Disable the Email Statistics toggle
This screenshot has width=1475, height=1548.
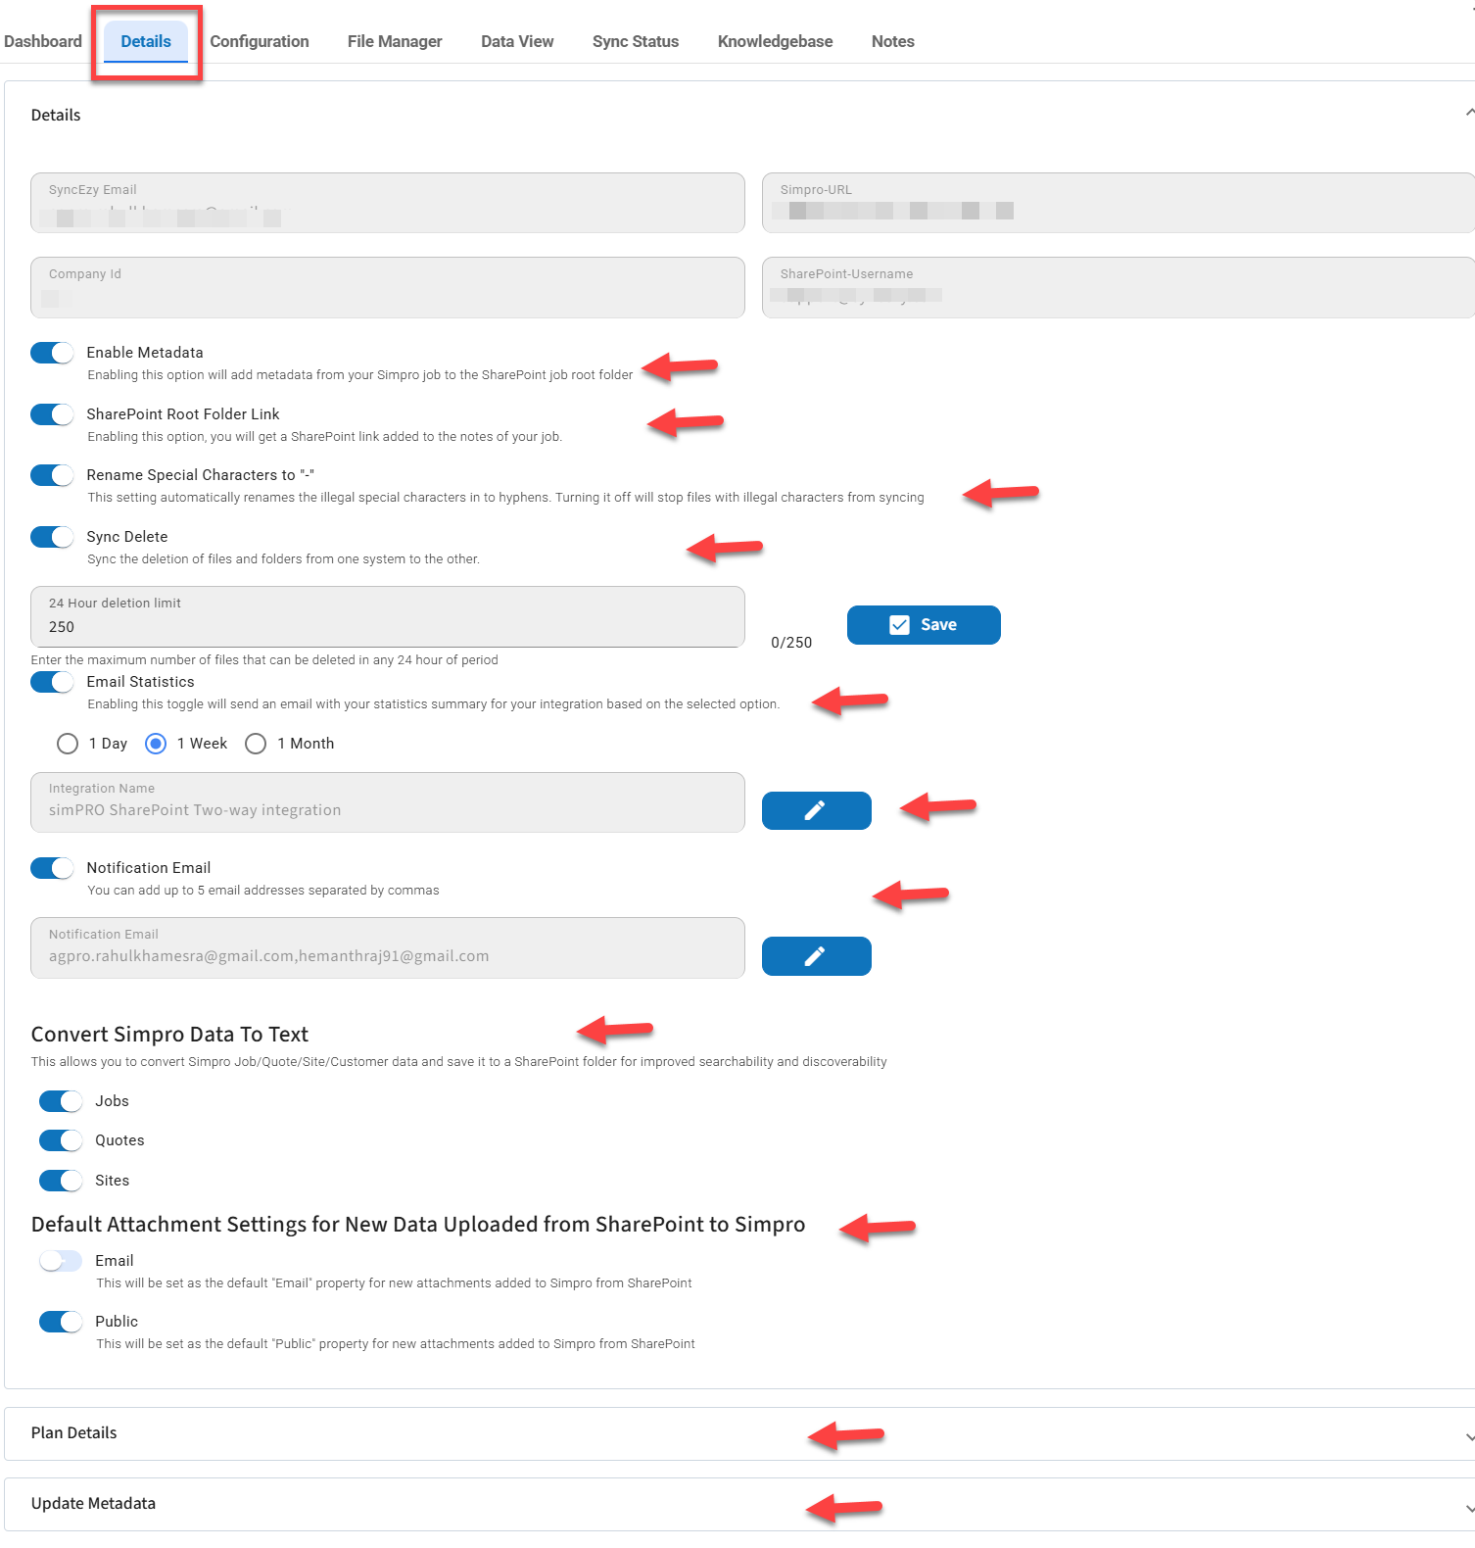coord(53,682)
